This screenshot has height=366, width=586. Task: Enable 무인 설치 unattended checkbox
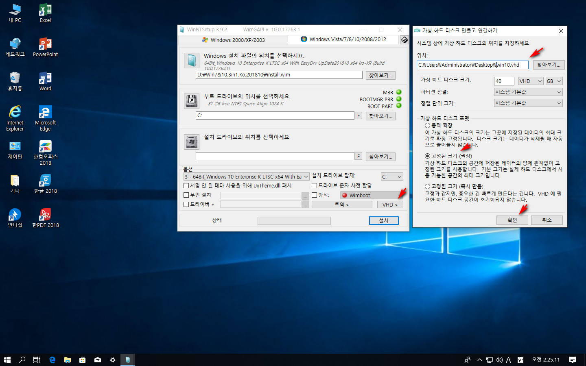pos(186,195)
